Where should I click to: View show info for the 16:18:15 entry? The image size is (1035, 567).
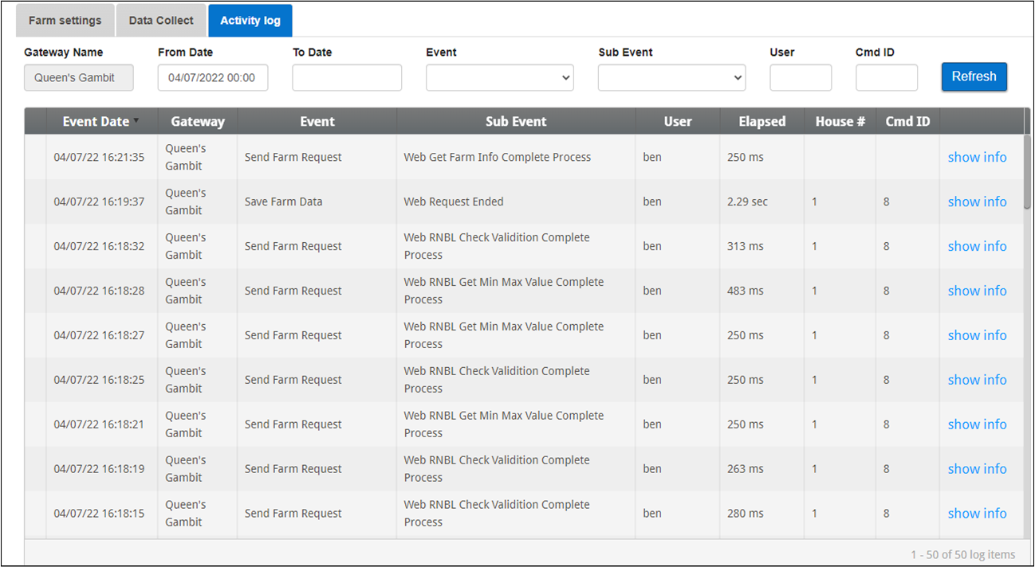pyautogui.click(x=977, y=514)
